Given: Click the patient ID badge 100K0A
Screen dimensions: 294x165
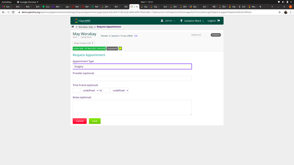Looking at the screenshot, I should pyautogui.click(x=216, y=35).
